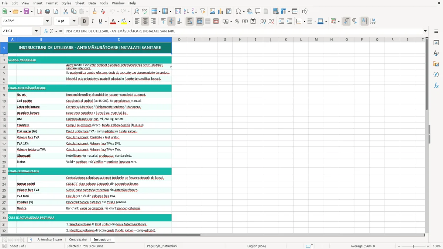The height and width of the screenshot is (249, 443).
Task: Click row header 10
Action: pyautogui.click(x=4, y=101)
